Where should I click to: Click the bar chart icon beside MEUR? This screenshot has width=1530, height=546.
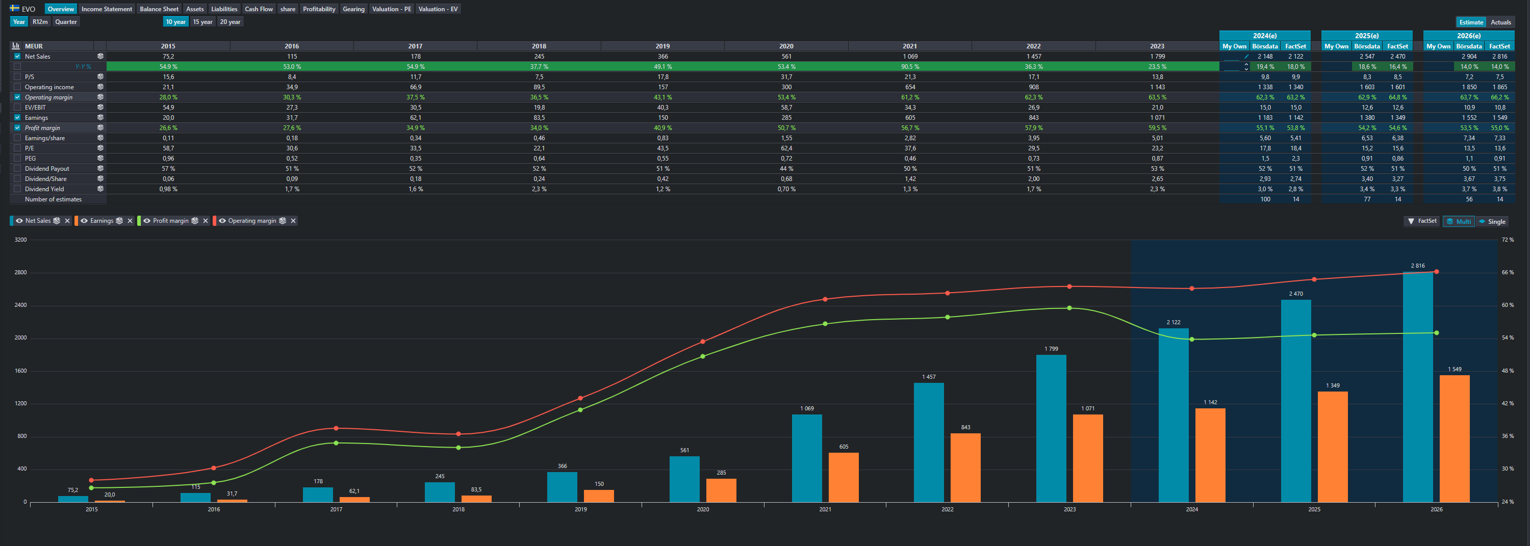[16, 46]
